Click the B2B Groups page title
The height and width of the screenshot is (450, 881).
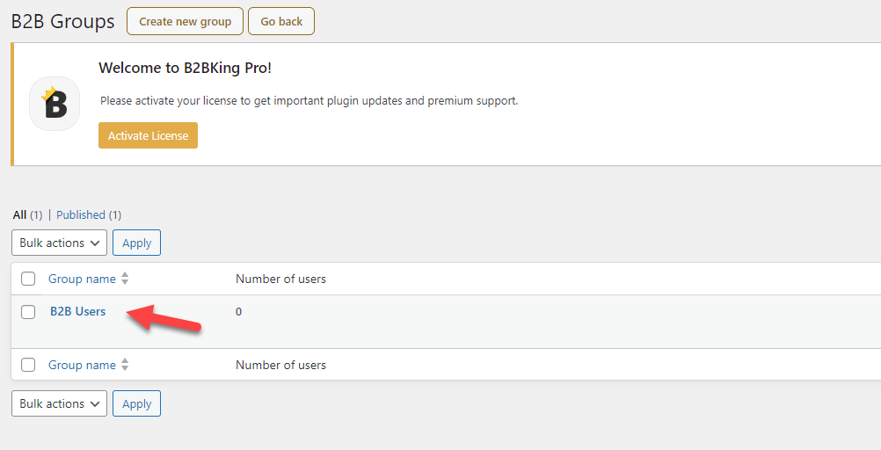pyautogui.click(x=63, y=21)
